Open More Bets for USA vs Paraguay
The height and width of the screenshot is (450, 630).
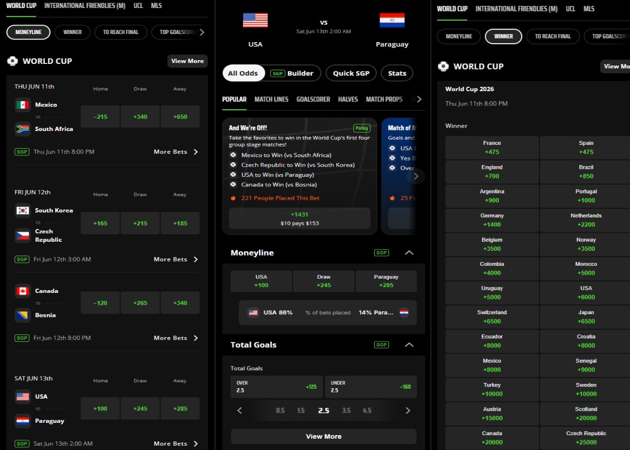pos(176,444)
